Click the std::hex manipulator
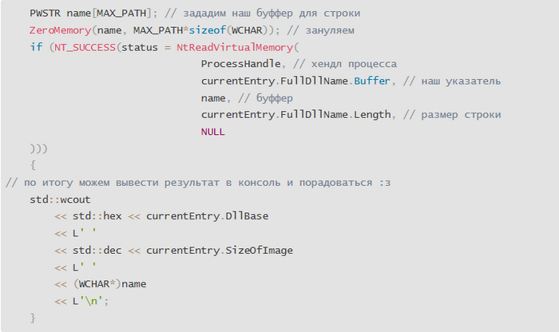The image size is (559, 332). pyautogui.click(x=97, y=216)
